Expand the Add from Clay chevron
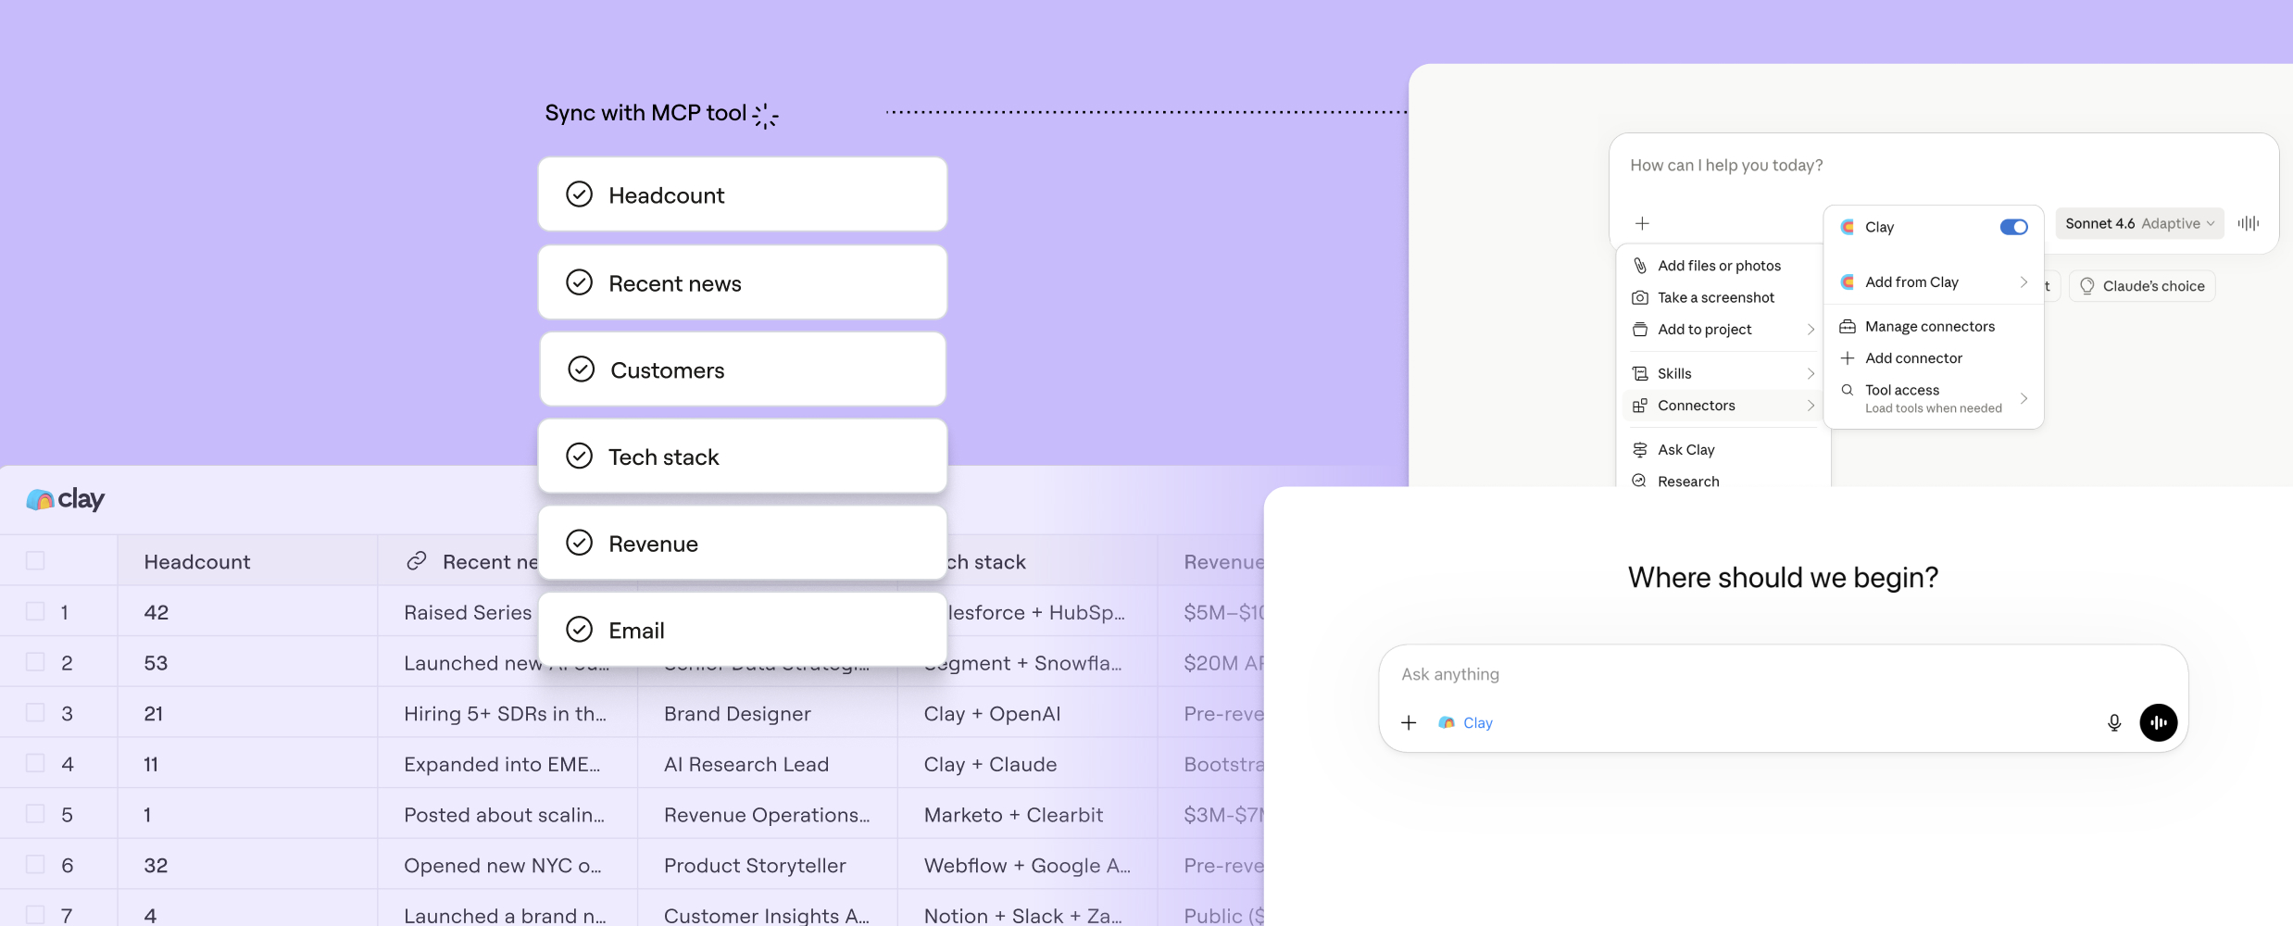 pyautogui.click(x=2024, y=282)
